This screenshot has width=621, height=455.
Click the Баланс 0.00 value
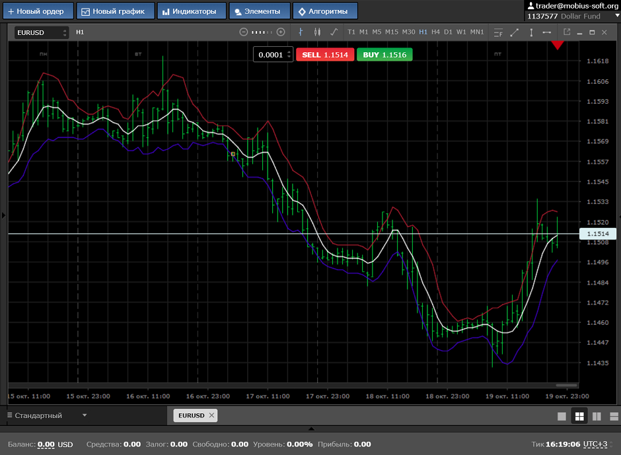click(x=46, y=444)
